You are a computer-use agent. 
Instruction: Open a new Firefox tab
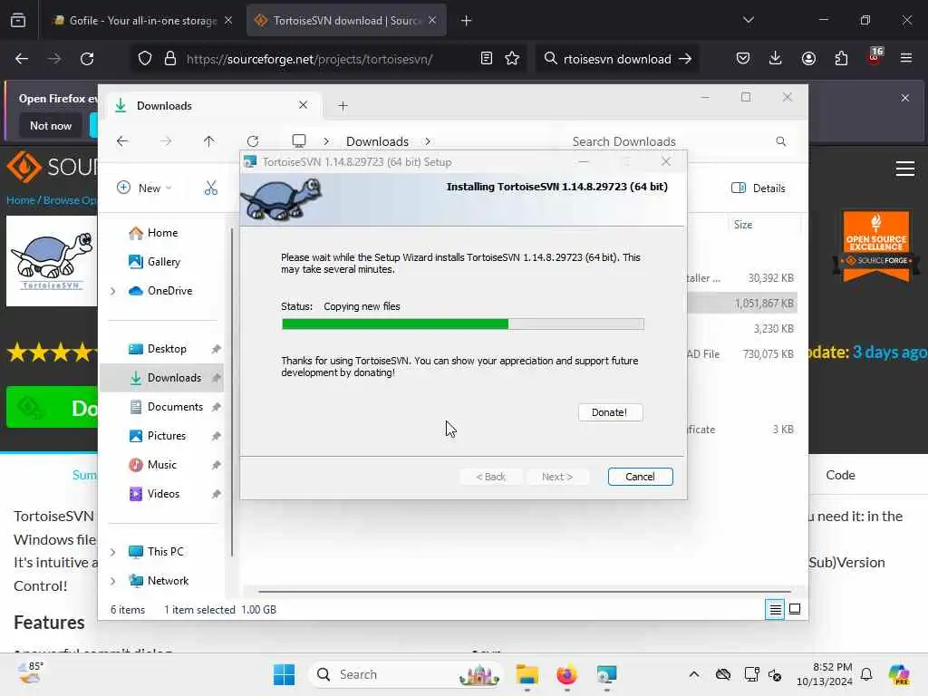466,21
